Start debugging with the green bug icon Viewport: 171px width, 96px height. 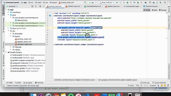point(127,2)
